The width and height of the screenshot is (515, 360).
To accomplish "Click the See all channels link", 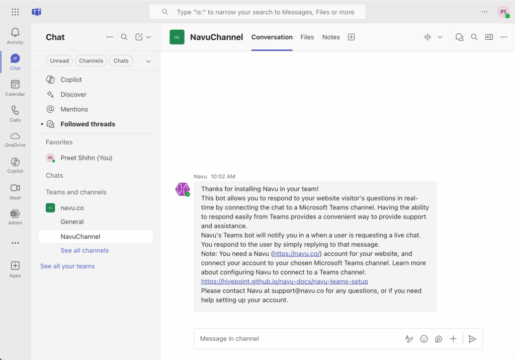I will 84,250.
